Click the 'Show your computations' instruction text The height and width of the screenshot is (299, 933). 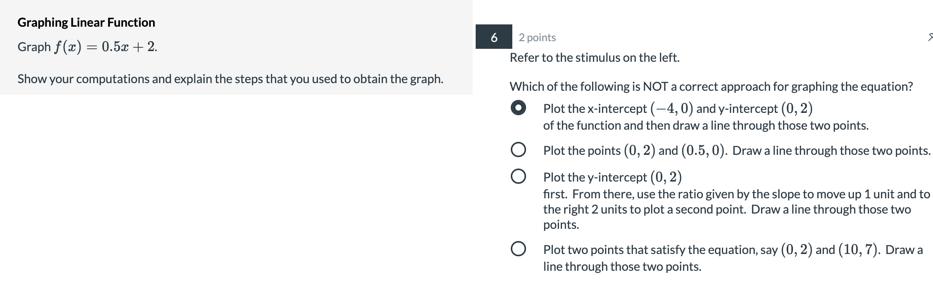[230, 79]
